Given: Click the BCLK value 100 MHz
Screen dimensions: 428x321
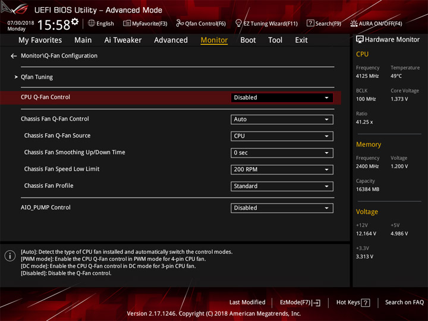Looking at the screenshot, I should 366,99.
